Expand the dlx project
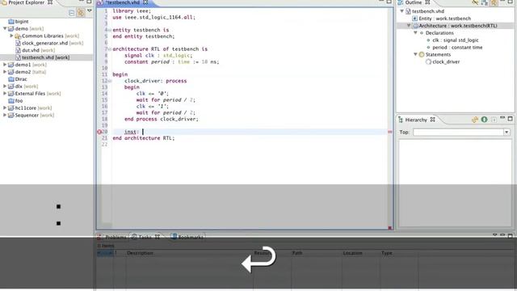 pos(5,86)
